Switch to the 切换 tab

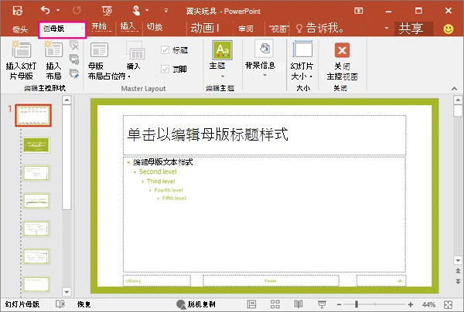click(155, 28)
